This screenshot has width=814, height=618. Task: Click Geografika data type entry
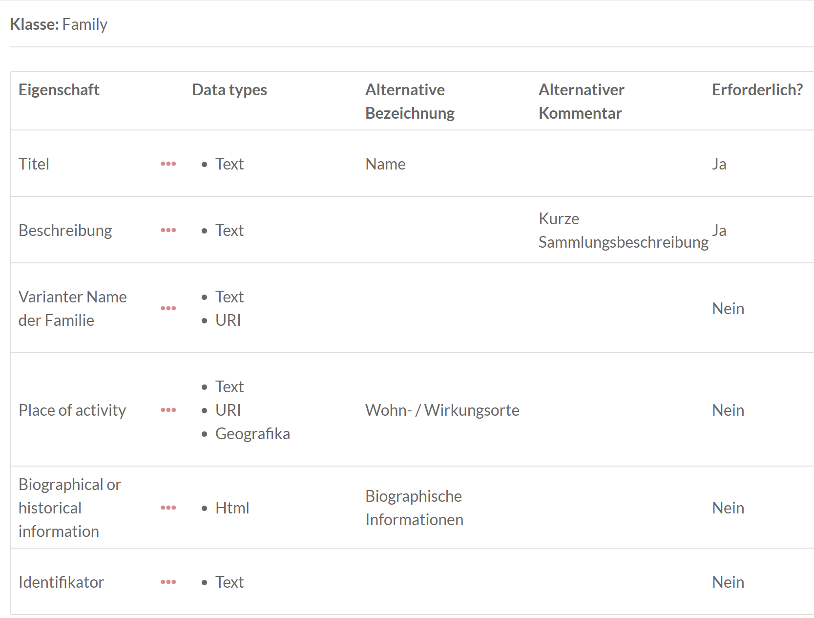click(252, 433)
